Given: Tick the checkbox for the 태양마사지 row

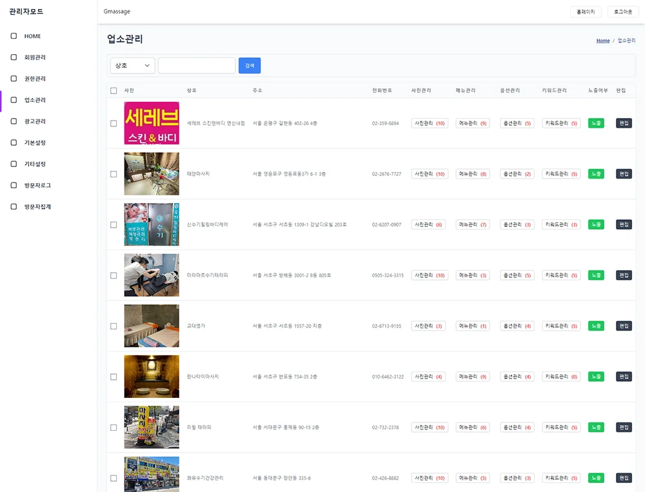Looking at the screenshot, I should [114, 174].
